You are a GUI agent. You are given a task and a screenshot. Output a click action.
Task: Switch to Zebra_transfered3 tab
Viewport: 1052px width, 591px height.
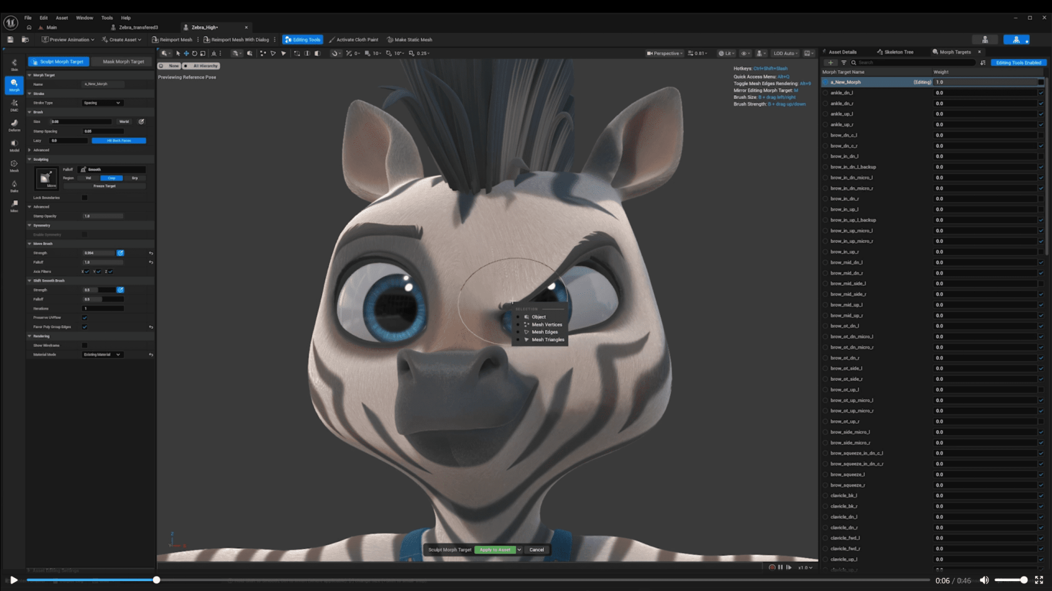pyautogui.click(x=135, y=27)
